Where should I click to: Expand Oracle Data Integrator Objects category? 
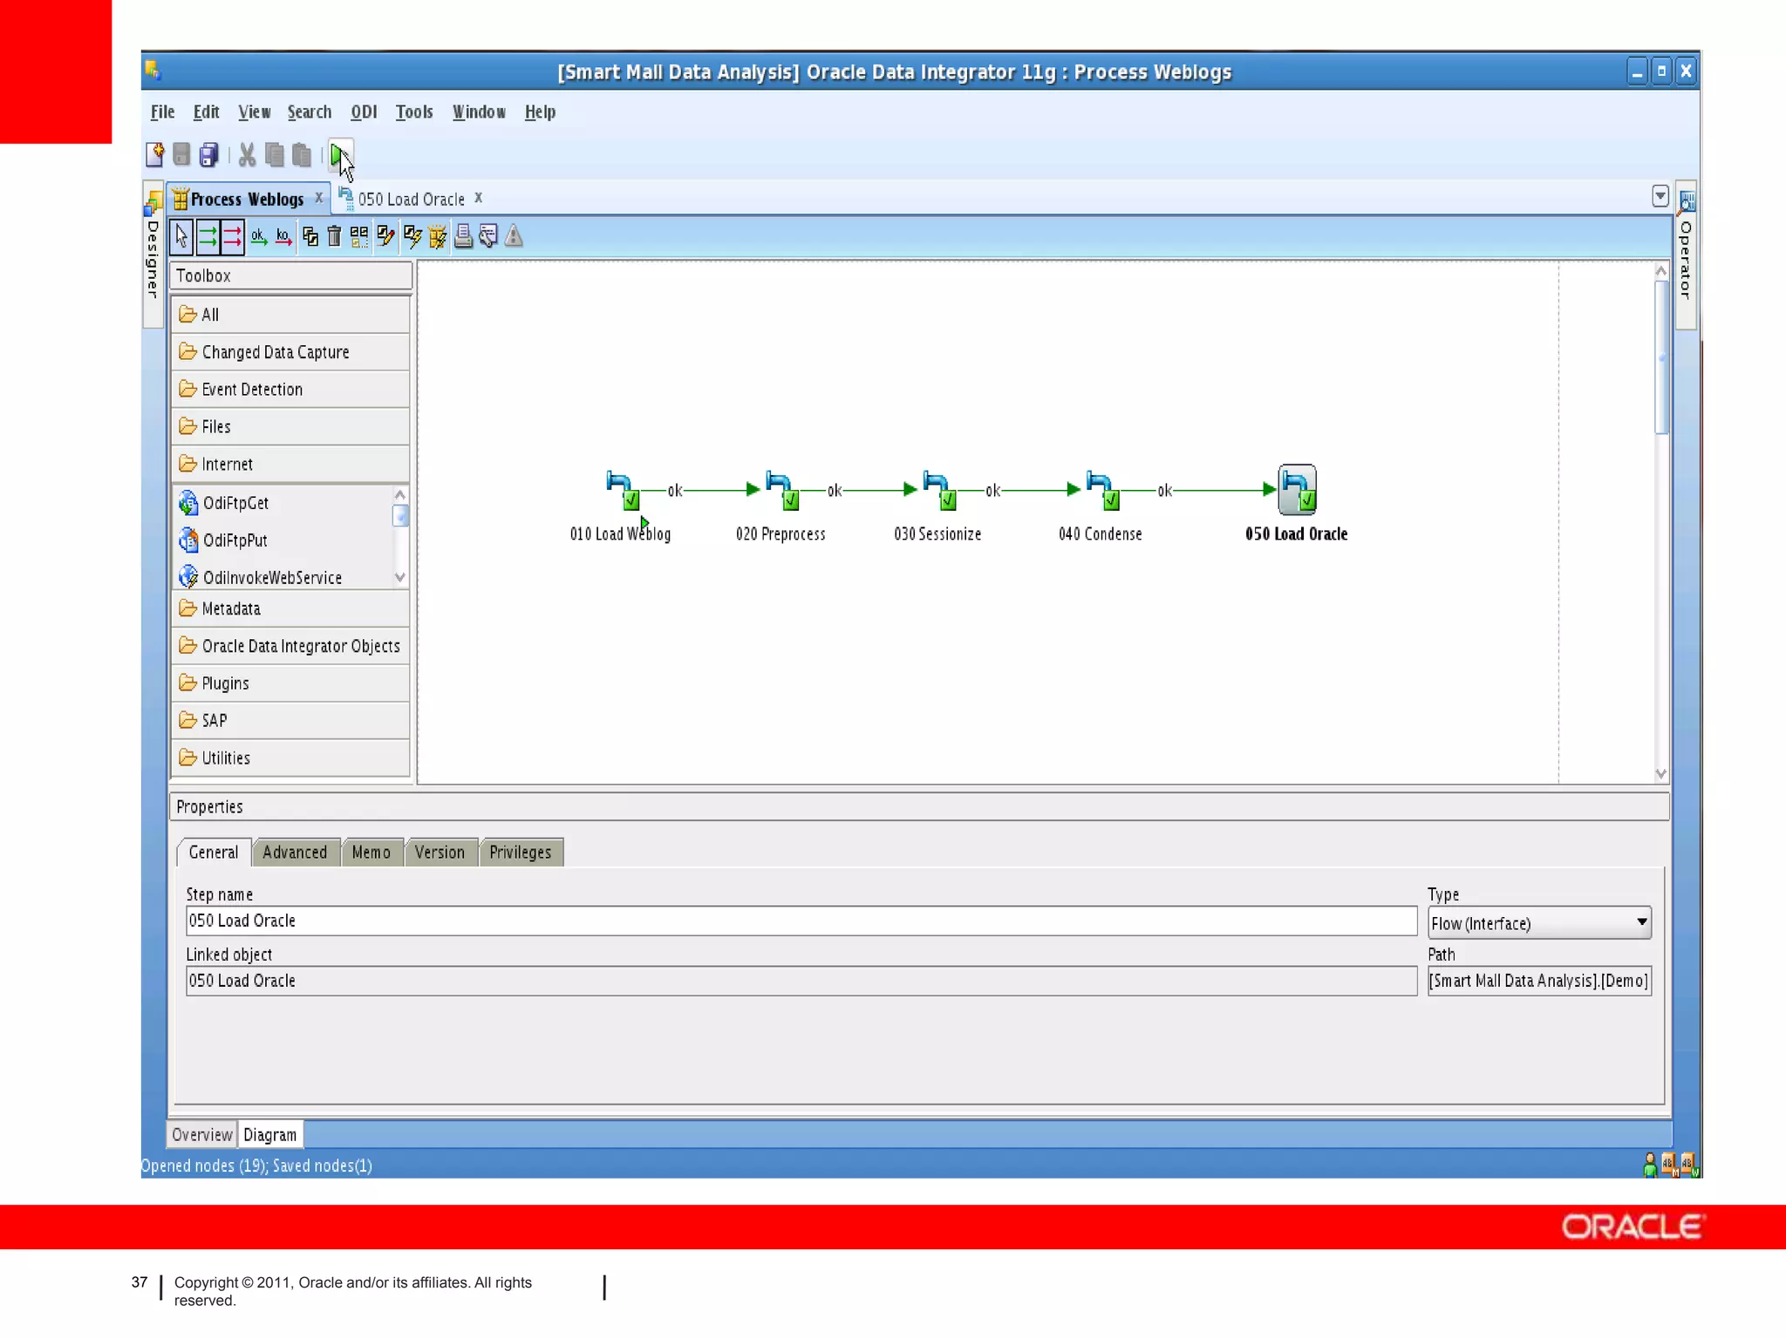[290, 646]
